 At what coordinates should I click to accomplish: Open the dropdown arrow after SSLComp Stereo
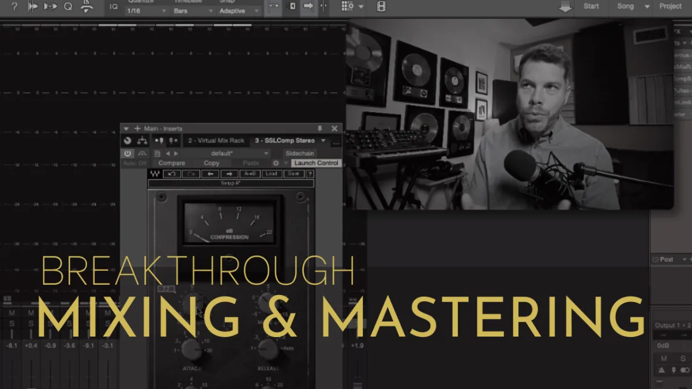point(324,141)
